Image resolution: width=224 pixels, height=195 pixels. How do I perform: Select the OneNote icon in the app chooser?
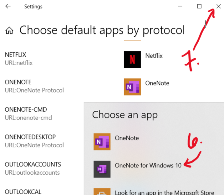point(102,142)
